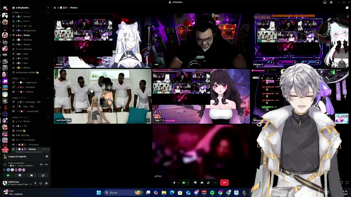Toggle microphone mute in call controls bar
This screenshot has width=351, height=197.
click(x=174, y=182)
